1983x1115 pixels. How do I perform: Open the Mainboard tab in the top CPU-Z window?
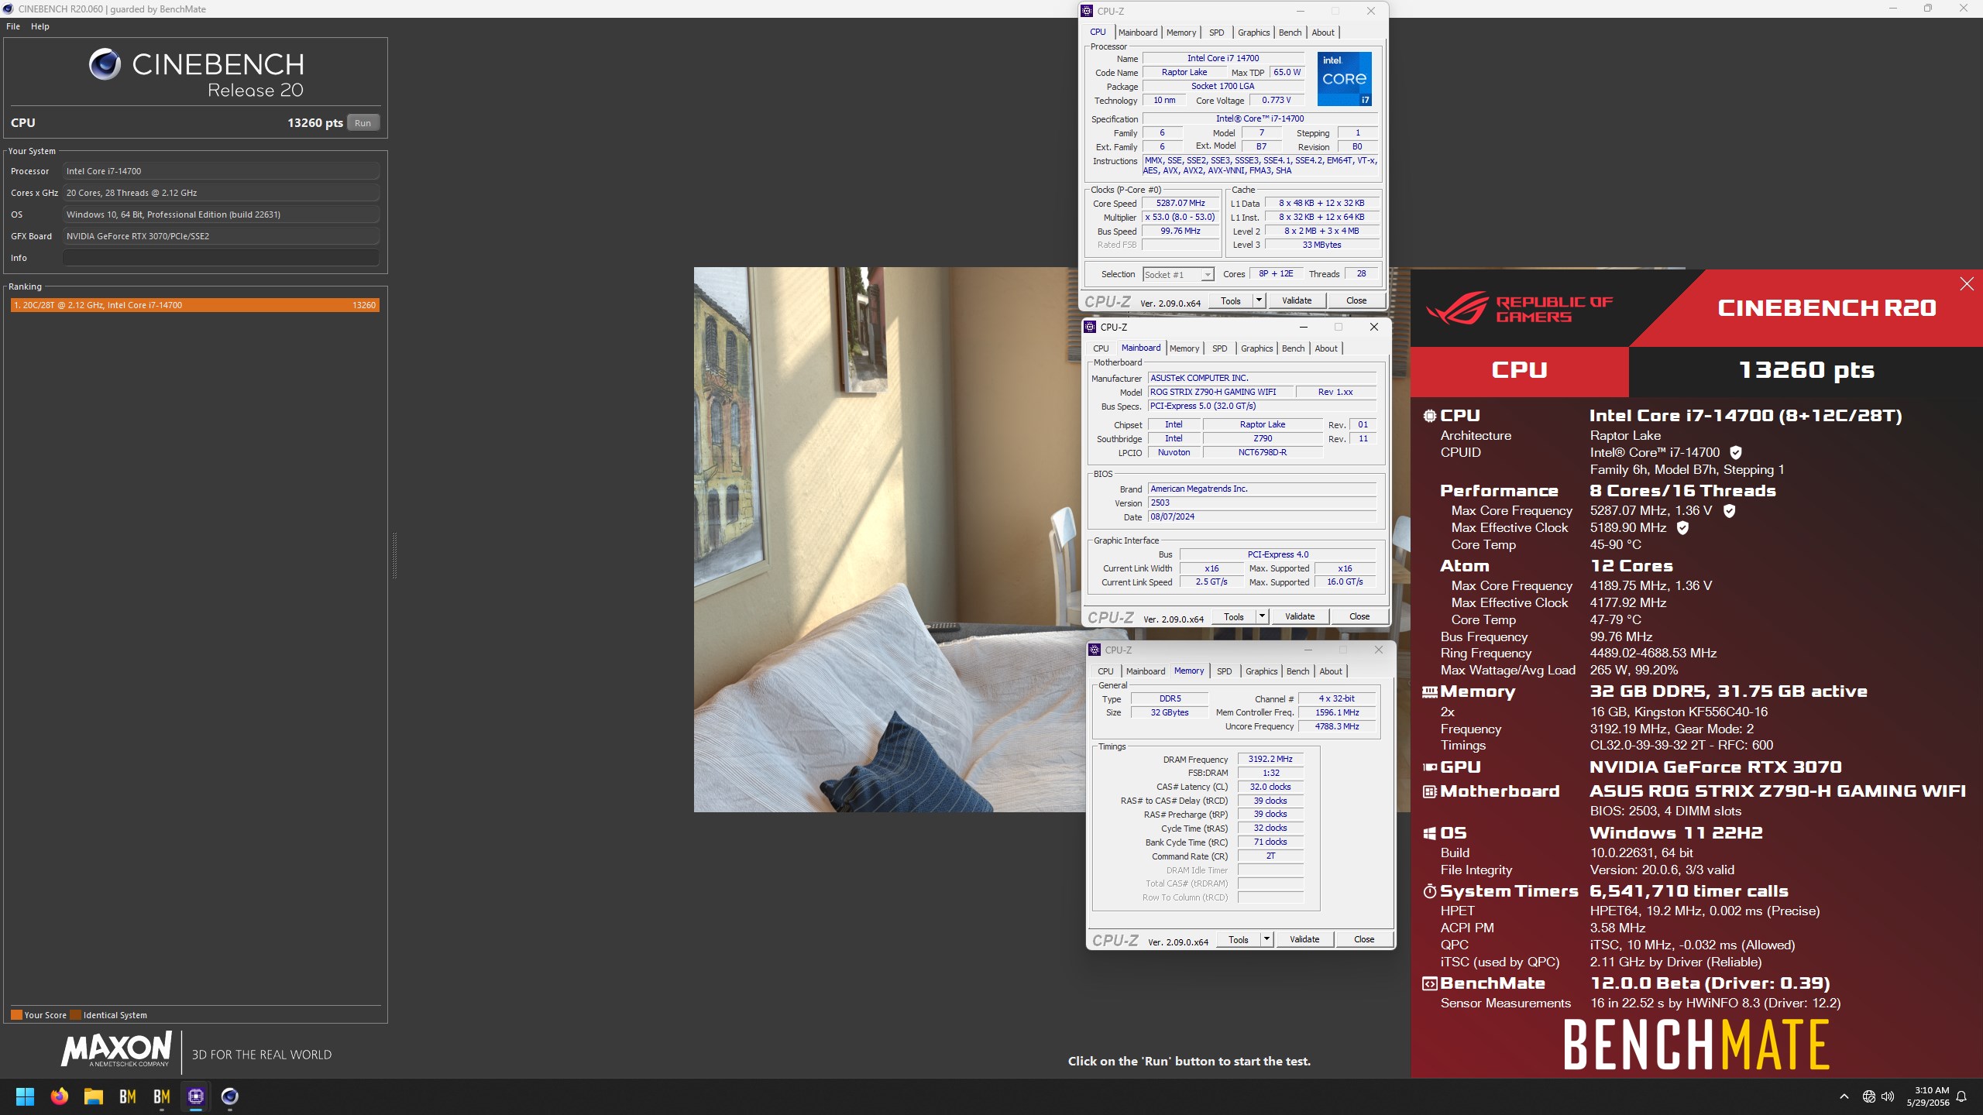(1138, 33)
